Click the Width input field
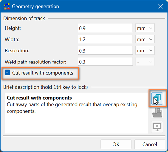This screenshot has height=152, width=168. click(105, 39)
